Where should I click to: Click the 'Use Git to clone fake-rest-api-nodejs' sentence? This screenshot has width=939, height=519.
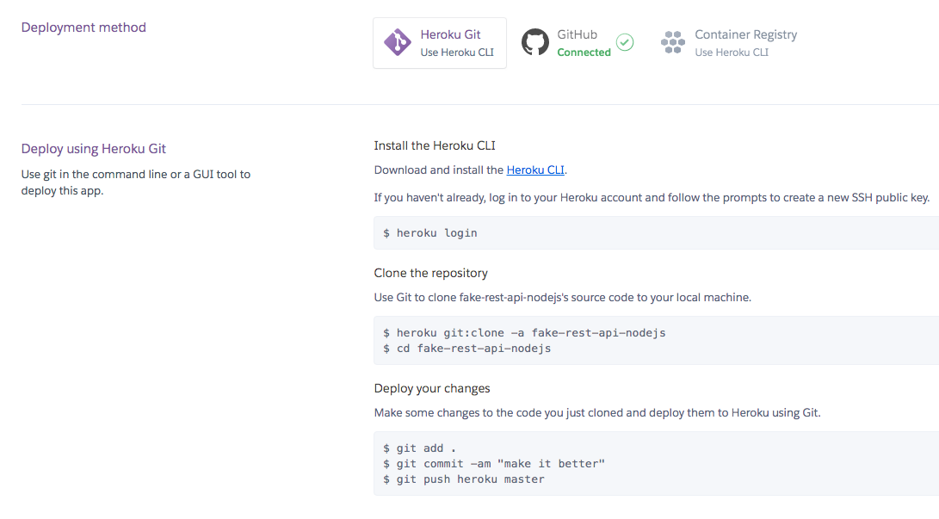click(x=562, y=298)
